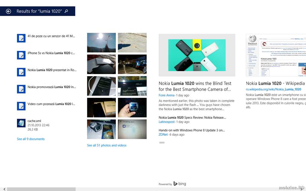Click document icon next to "Nokia Lumia 1020 prezentat in Ro..."
306x191 pixels.
tap(21, 72)
